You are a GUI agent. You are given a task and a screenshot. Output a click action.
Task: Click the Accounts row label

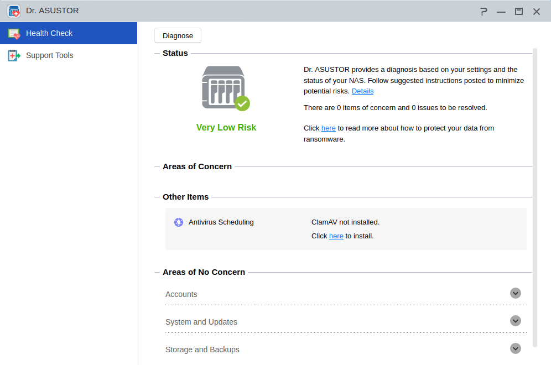181,294
